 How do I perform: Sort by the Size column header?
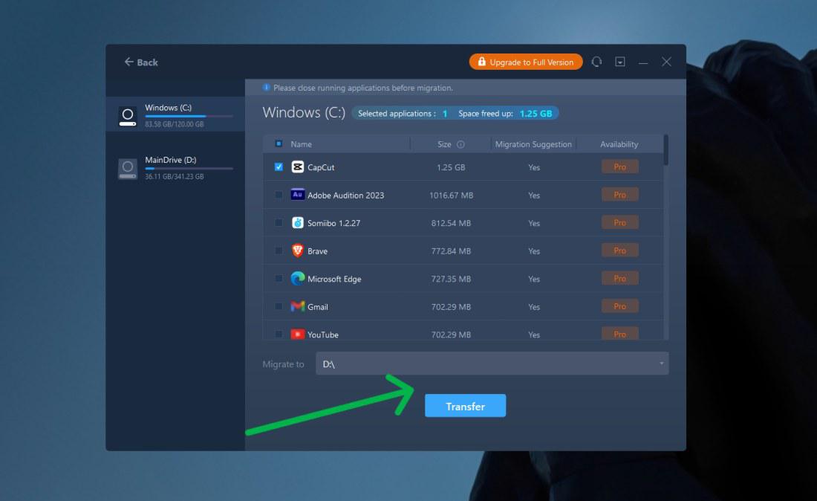pos(444,144)
